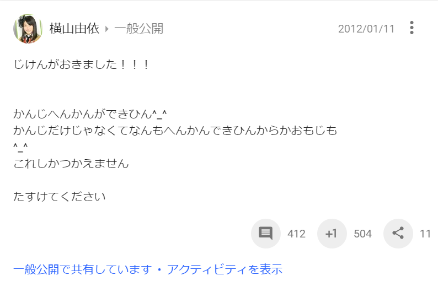Give the post a +1
The width and height of the screenshot is (438, 292).
coord(332,234)
